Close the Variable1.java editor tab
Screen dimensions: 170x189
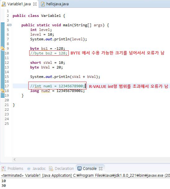click(35, 4)
